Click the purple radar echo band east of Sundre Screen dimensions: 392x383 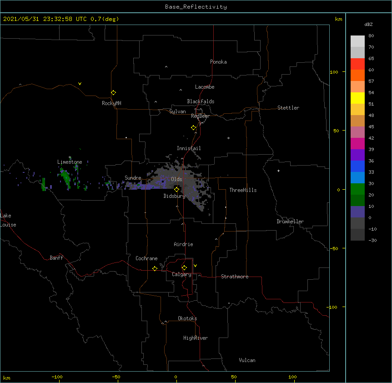(145, 186)
